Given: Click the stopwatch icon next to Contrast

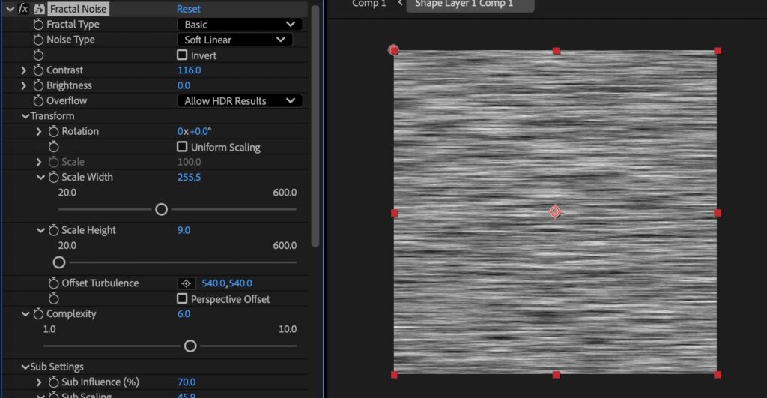Looking at the screenshot, I should (x=38, y=70).
